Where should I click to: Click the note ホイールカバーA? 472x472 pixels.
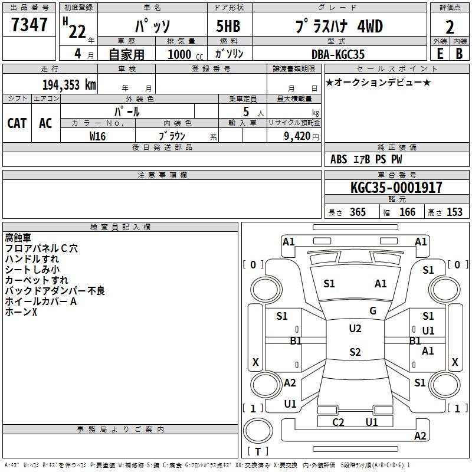tap(41, 301)
